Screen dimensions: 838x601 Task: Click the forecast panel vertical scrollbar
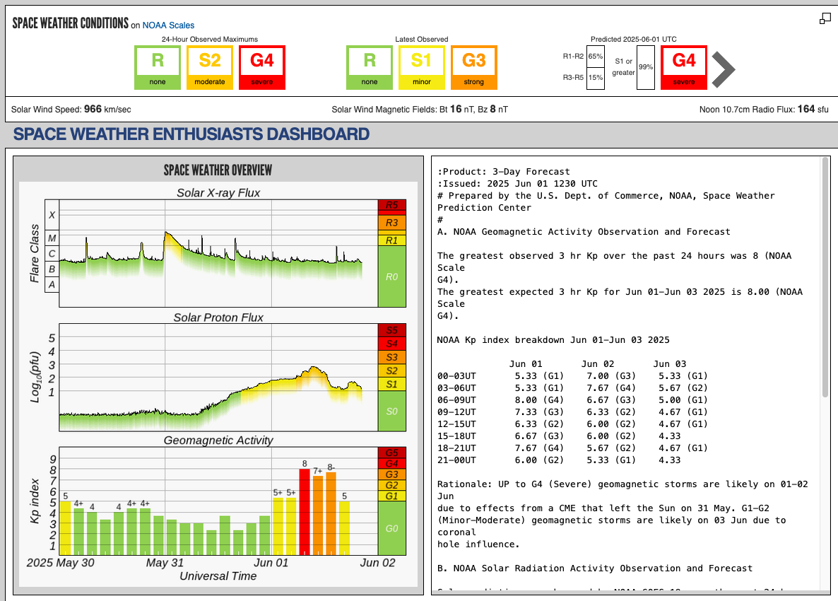826,276
